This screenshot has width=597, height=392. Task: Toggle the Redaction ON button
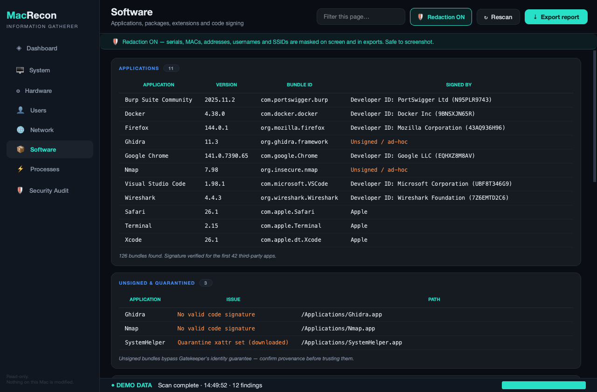click(x=441, y=17)
